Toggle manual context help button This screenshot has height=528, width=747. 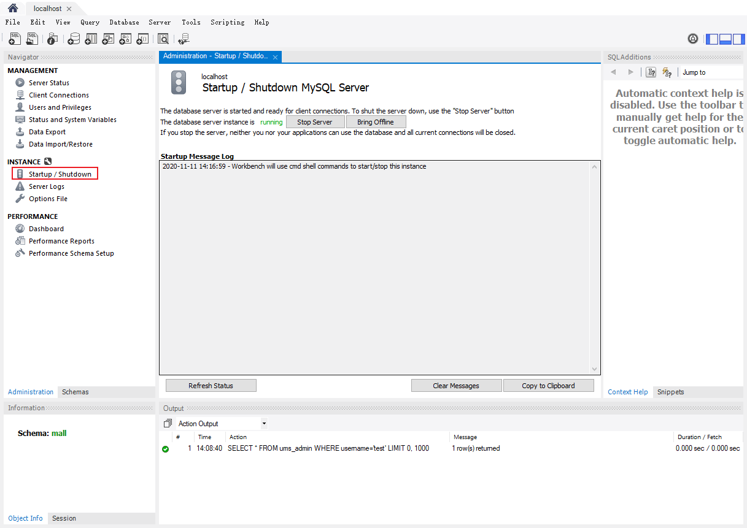point(651,72)
